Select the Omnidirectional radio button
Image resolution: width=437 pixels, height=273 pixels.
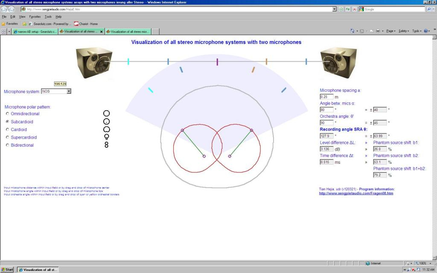[7, 114]
